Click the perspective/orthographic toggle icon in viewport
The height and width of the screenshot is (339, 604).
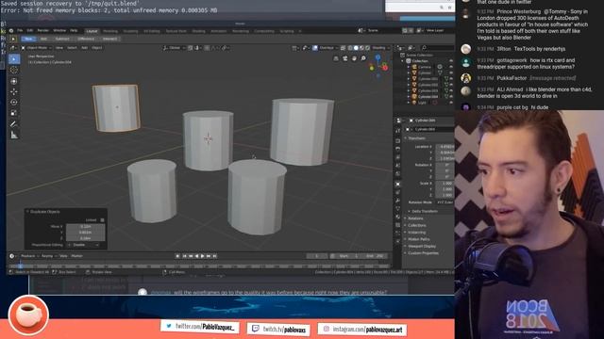(336, 58)
